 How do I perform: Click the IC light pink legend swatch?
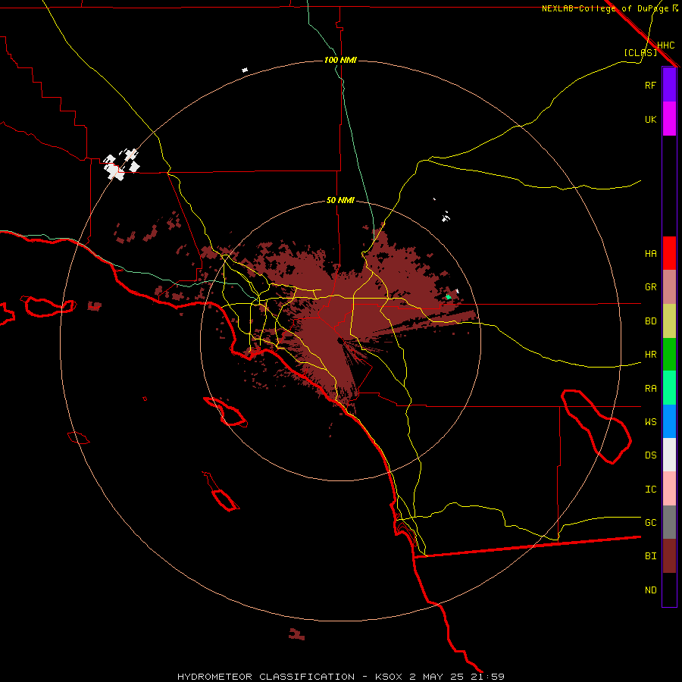[669, 489]
